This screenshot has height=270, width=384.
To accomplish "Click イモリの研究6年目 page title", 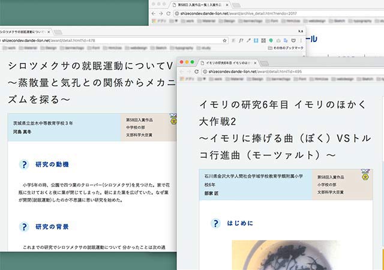I will coord(285,130).
